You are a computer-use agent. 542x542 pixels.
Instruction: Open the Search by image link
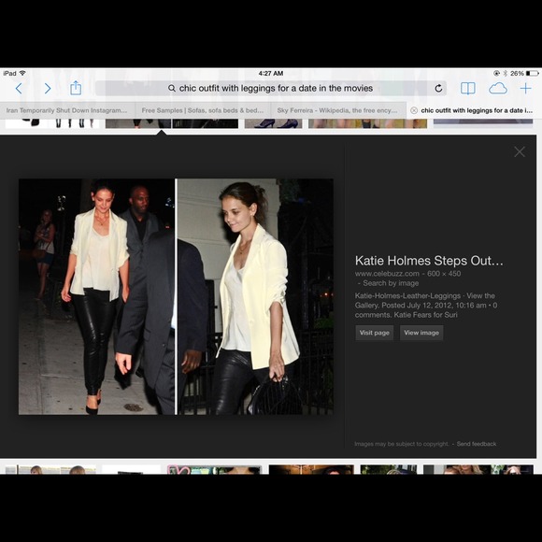click(391, 283)
